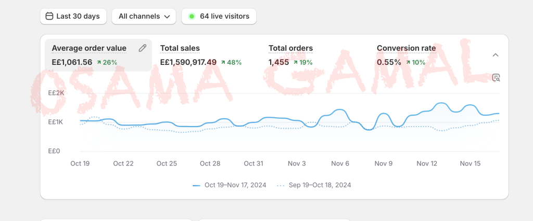Viewport: 533px width, 221px height.
Task: Click the Total sales 48% trend arrow
Action: pos(223,62)
